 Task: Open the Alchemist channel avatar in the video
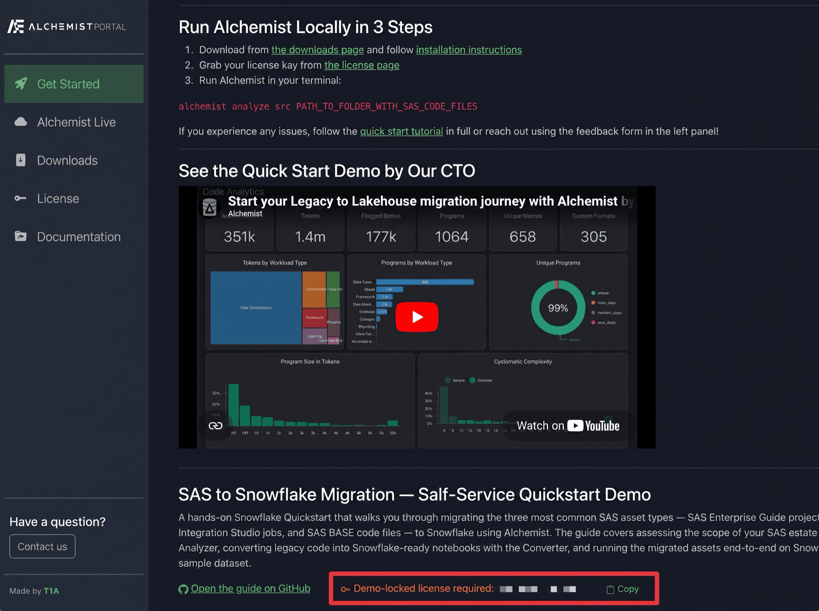tap(210, 207)
